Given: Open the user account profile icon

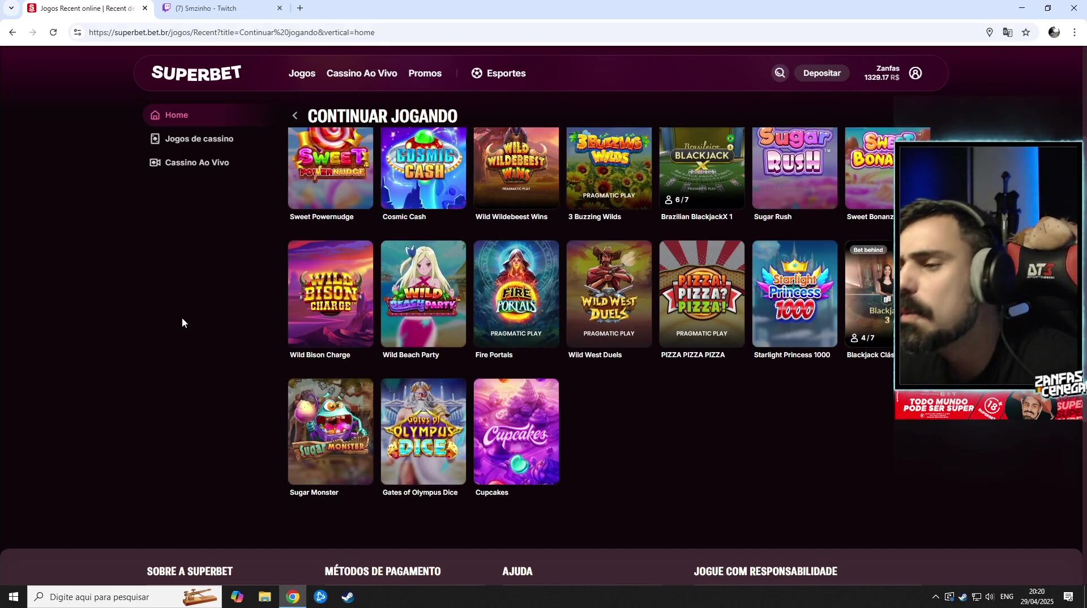Looking at the screenshot, I should pyautogui.click(x=915, y=73).
